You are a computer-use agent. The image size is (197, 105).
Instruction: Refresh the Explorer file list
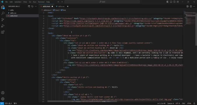[x=32, y=6]
